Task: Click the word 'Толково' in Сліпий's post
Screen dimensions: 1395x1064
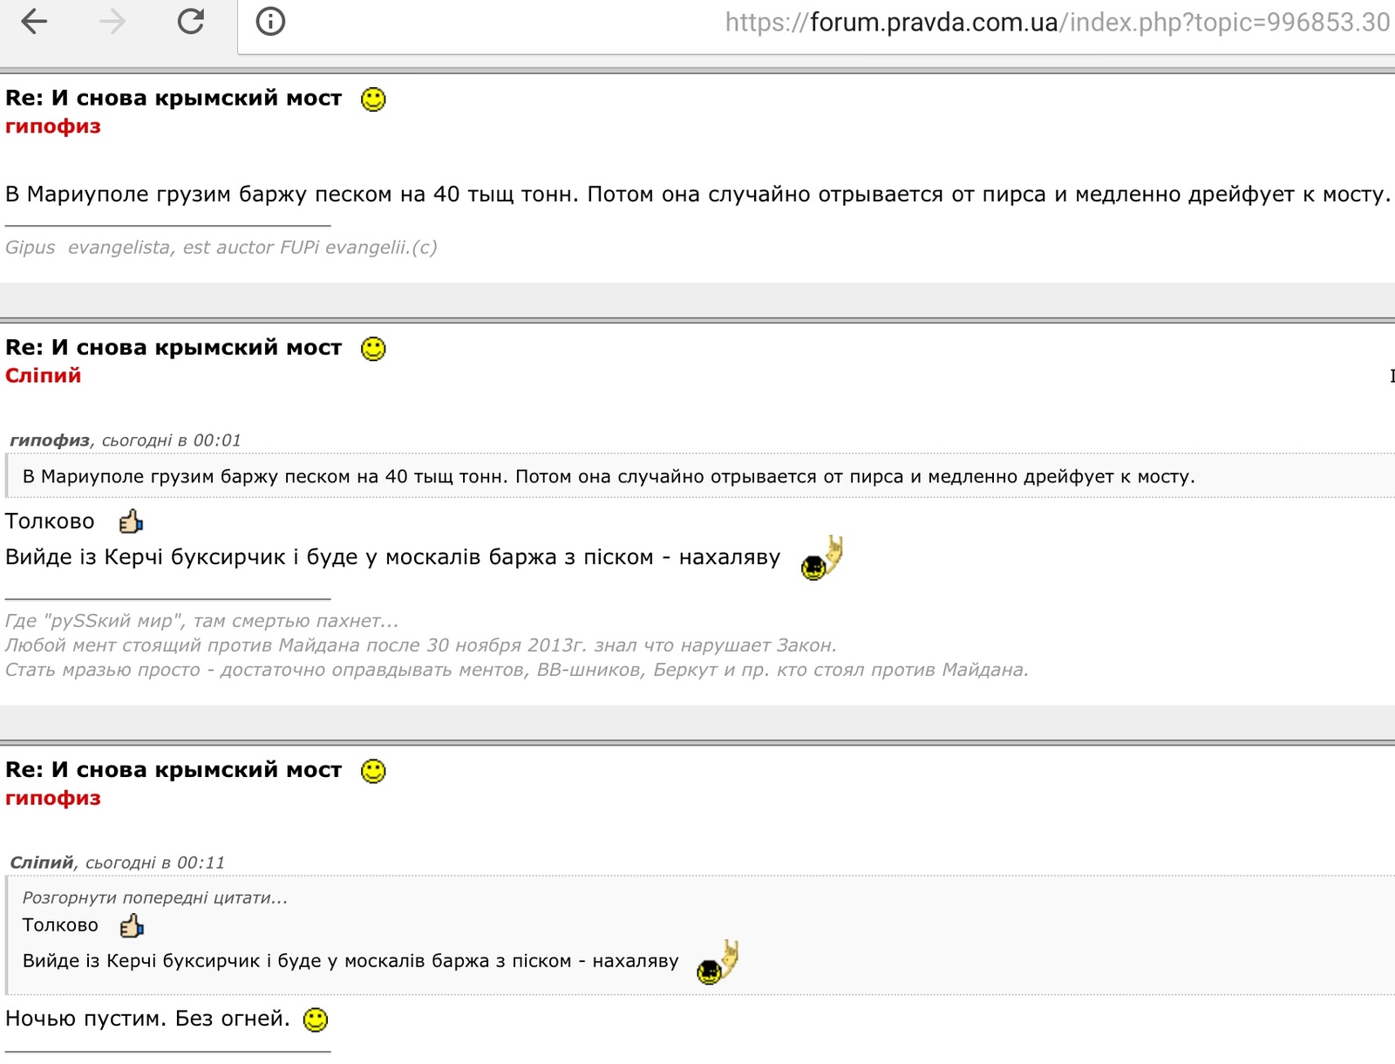Action: [x=50, y=522]
